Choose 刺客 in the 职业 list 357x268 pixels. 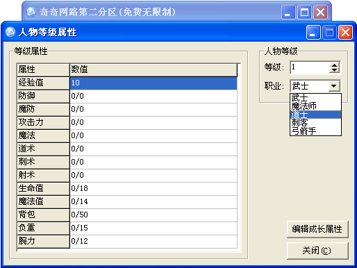tap(315, 123)
